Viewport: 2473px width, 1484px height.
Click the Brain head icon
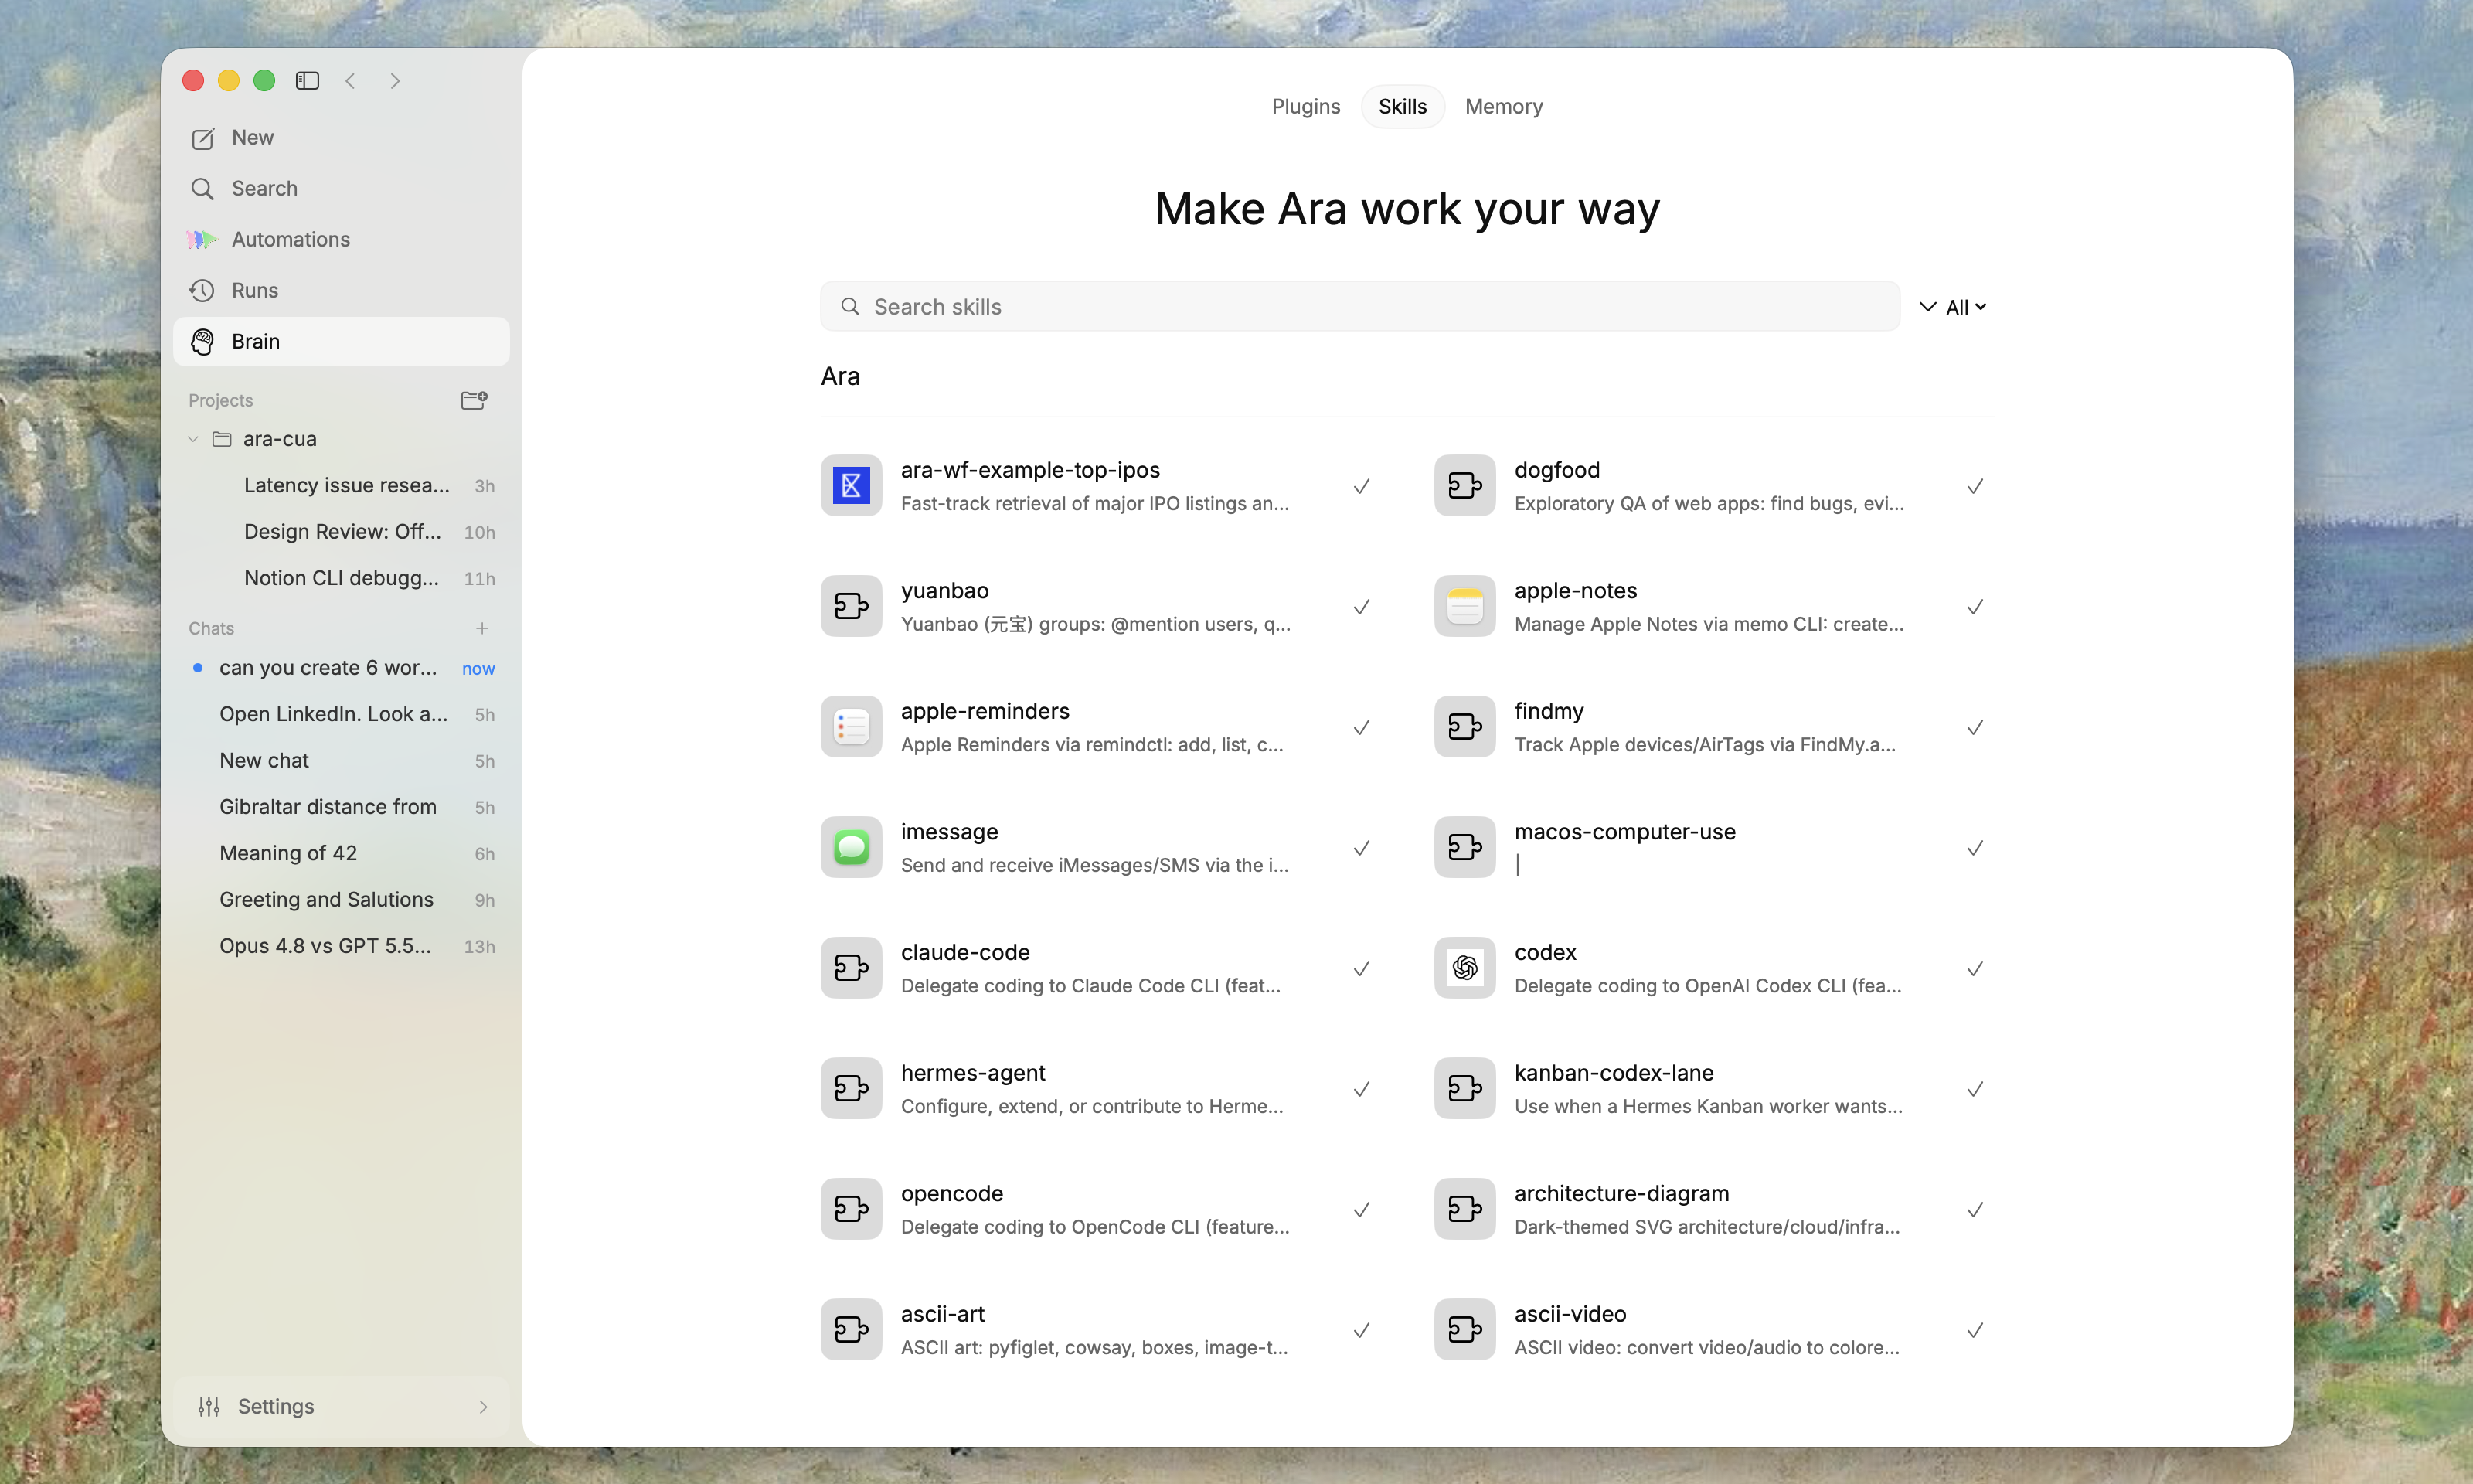tap(203, 342)
